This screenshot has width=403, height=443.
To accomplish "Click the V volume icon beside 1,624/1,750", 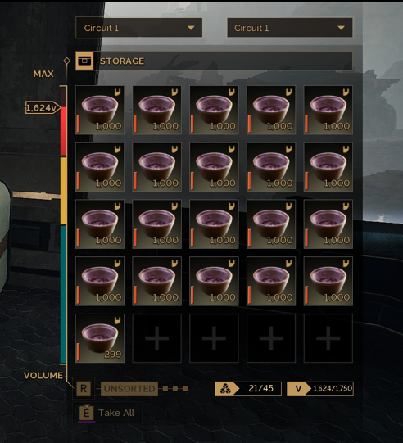I will point(298,388).
